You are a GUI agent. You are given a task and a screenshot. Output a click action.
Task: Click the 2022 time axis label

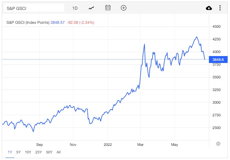click(107, 145)
